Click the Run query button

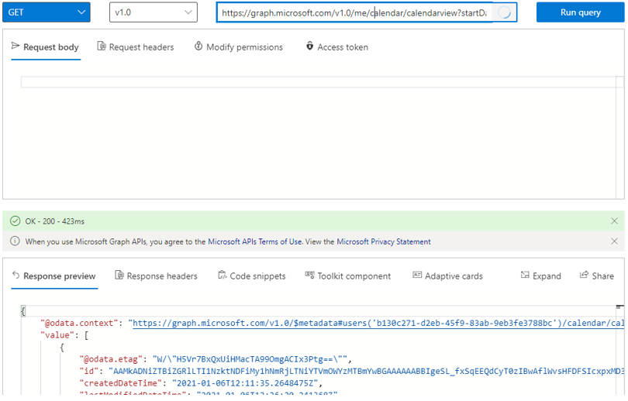[x=580, y=12]
